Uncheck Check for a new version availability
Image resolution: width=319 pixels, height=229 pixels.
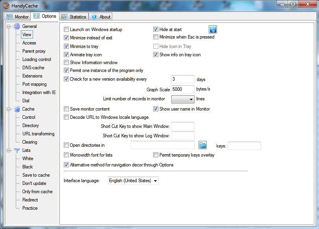pos(66,79)
